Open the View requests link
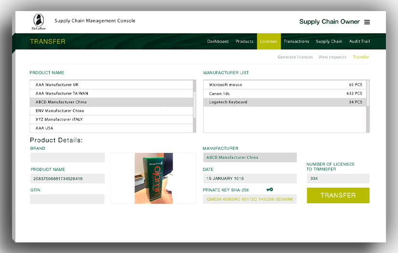Viewport: 398px width, 253px height. (332, 57)
